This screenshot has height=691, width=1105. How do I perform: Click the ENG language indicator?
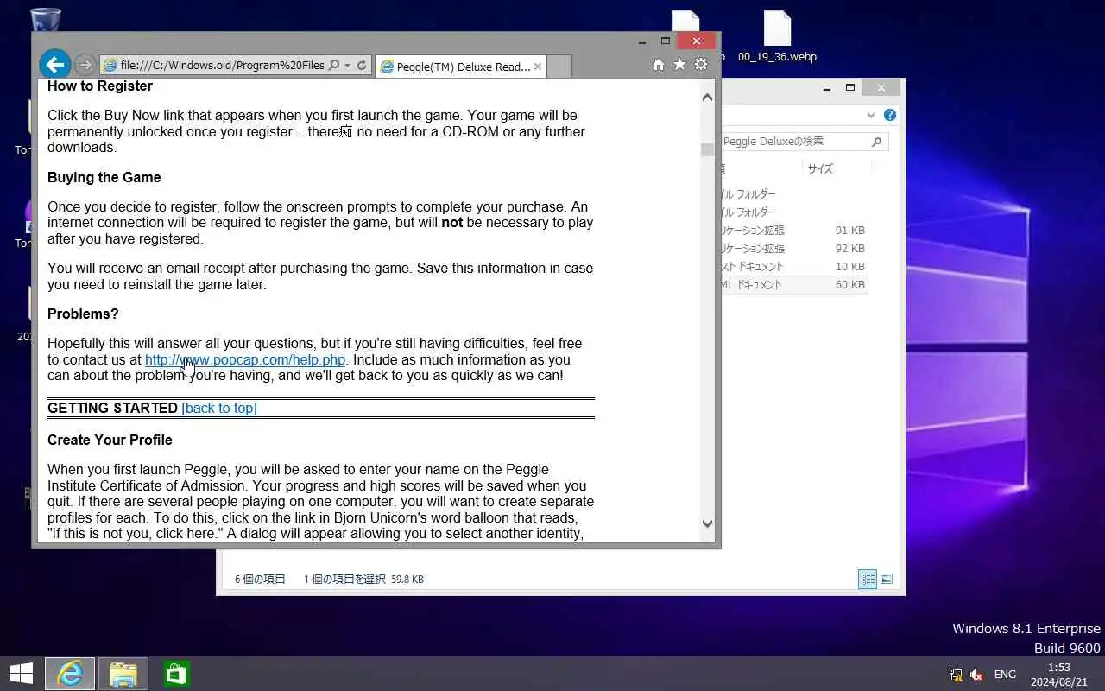pyautogui.click(x=1005, y=675)
